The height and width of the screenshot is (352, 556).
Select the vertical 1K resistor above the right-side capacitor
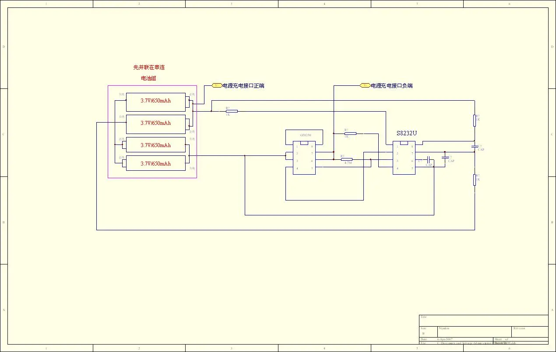coord(475,120)
